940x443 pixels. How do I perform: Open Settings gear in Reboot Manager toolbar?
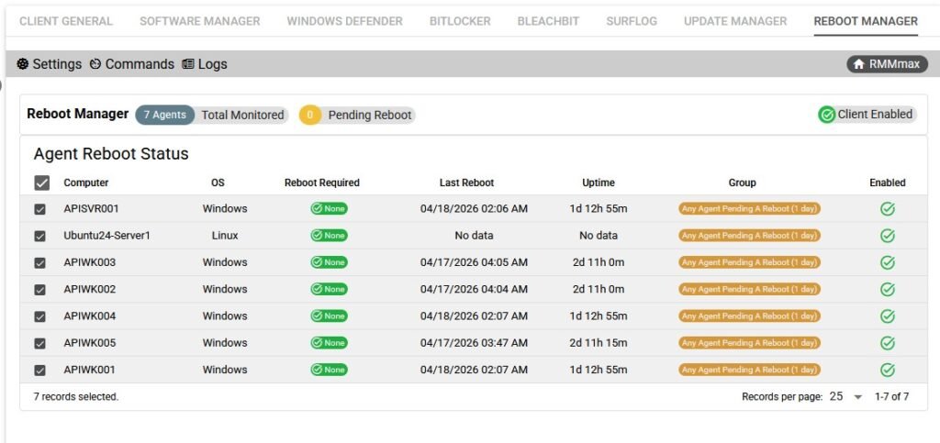click(x=23, y=64)
